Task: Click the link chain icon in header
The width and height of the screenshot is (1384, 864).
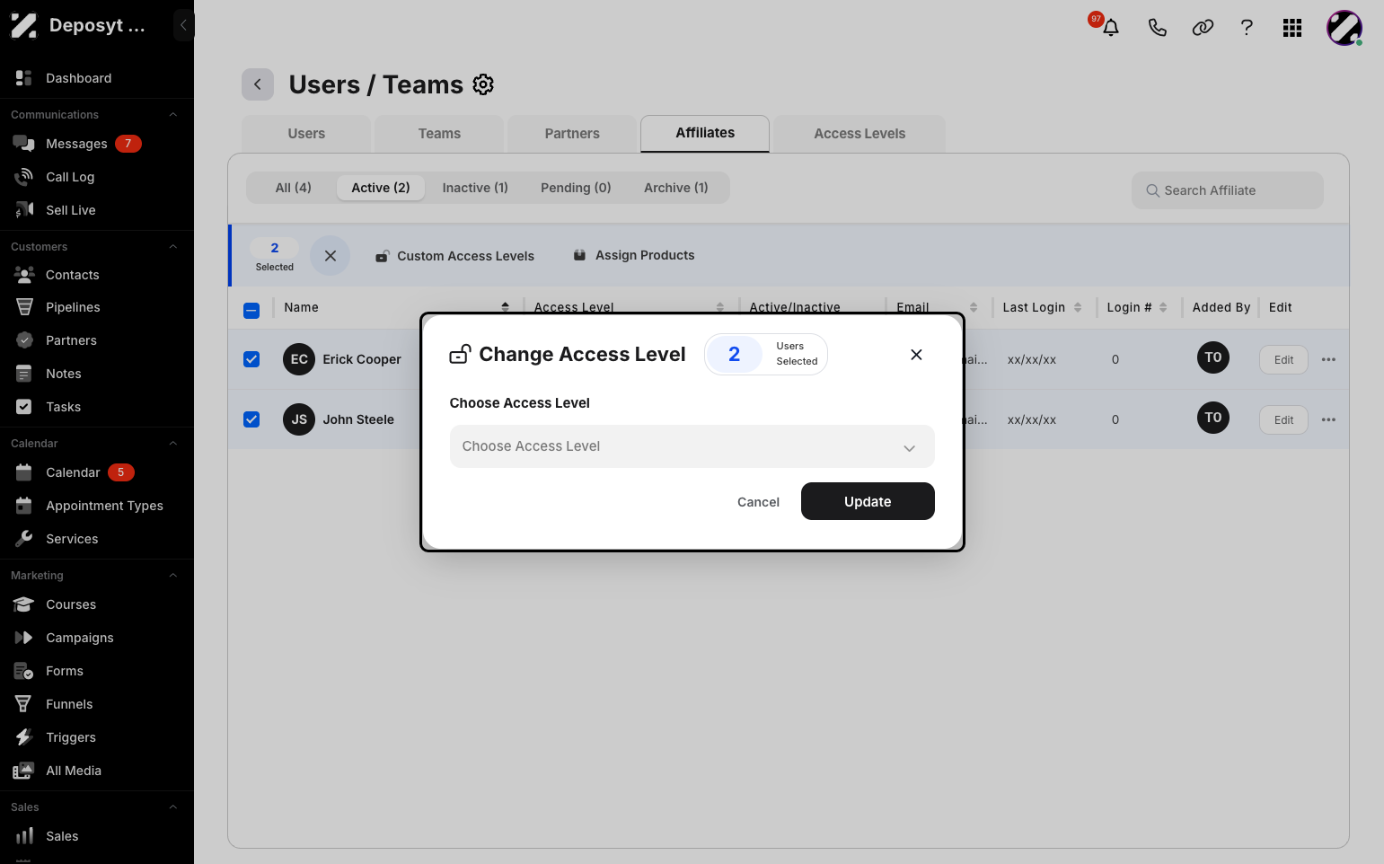Action: [x=1203, y=28]
